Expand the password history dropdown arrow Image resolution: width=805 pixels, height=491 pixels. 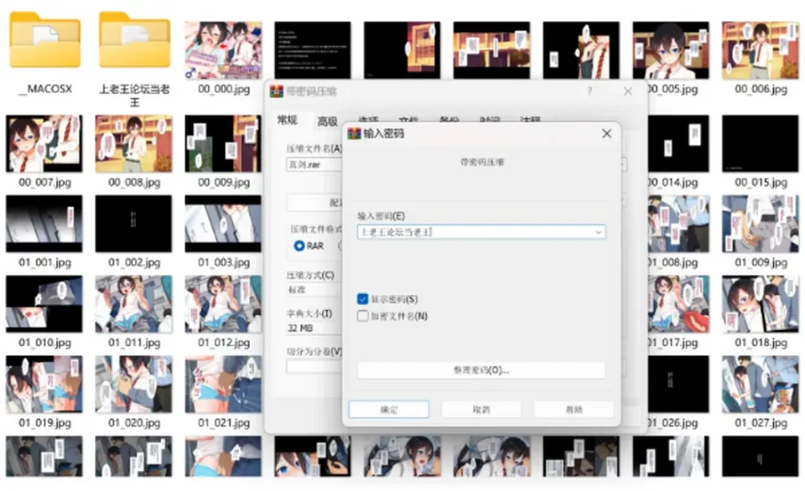(599, 232)
